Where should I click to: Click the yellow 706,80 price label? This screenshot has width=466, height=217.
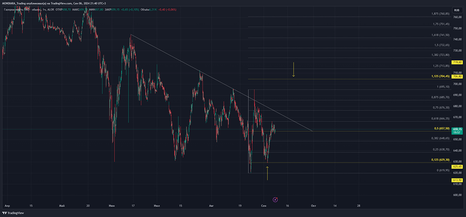click(x=457, y=77)
